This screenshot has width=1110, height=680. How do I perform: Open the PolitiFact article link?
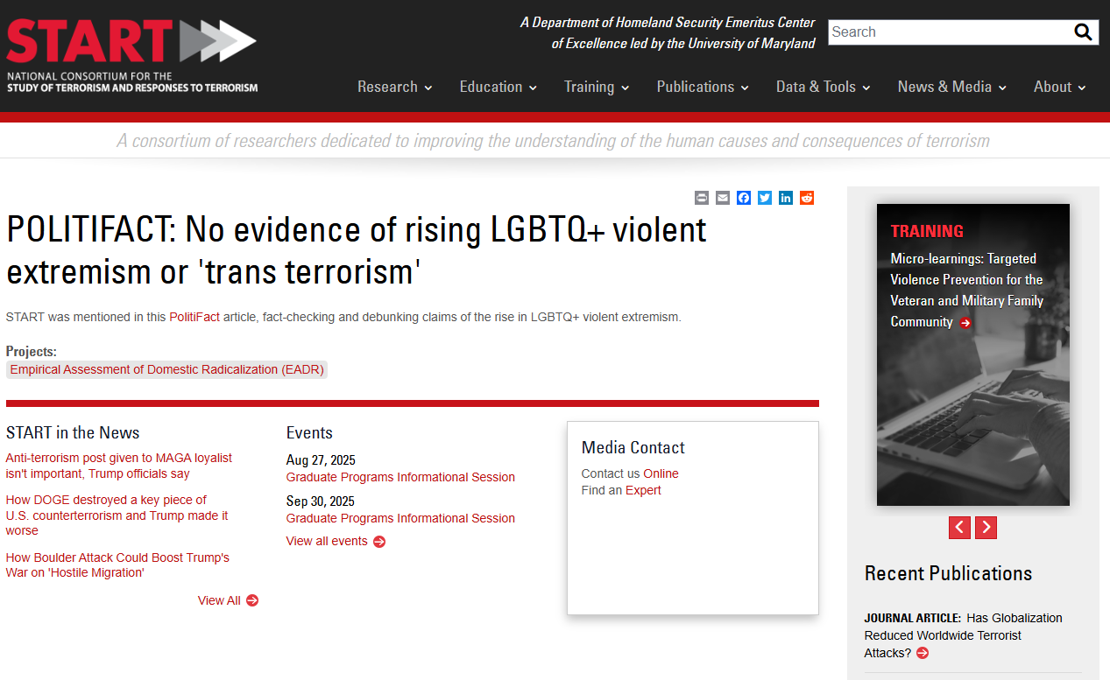tap(194, 317)
